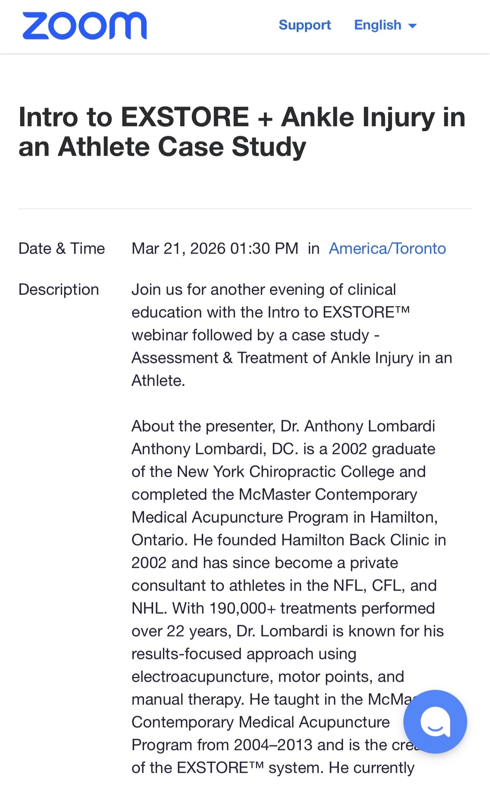This screenshot has width=490, height=786.
Task: Click 'Assessment & Treatment of Ankle Injury' text
Action: 272,358
